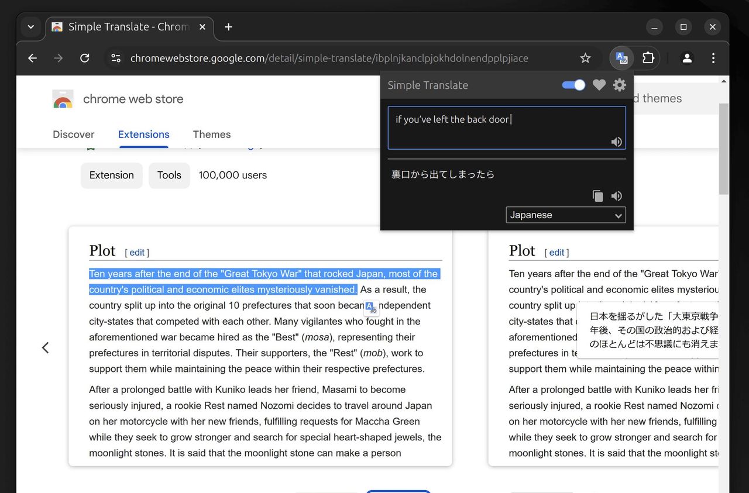Click the Extension category chip
Screen dimensions: 749x493
coord(112,175)
